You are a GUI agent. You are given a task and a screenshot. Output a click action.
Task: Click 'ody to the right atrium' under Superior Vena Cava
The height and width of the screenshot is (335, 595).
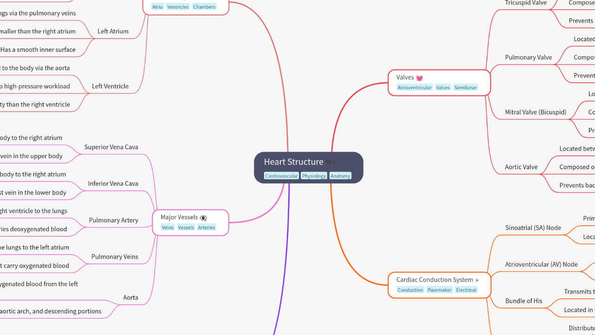(x=31, y=138)
